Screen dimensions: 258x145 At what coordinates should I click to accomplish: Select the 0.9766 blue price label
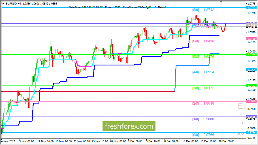pos(251,133)
